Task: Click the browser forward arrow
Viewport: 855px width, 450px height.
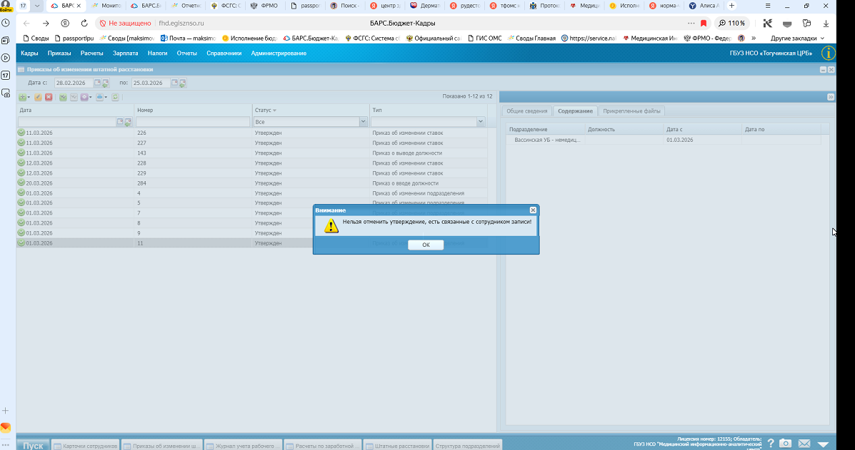Action: coord(46,24)
